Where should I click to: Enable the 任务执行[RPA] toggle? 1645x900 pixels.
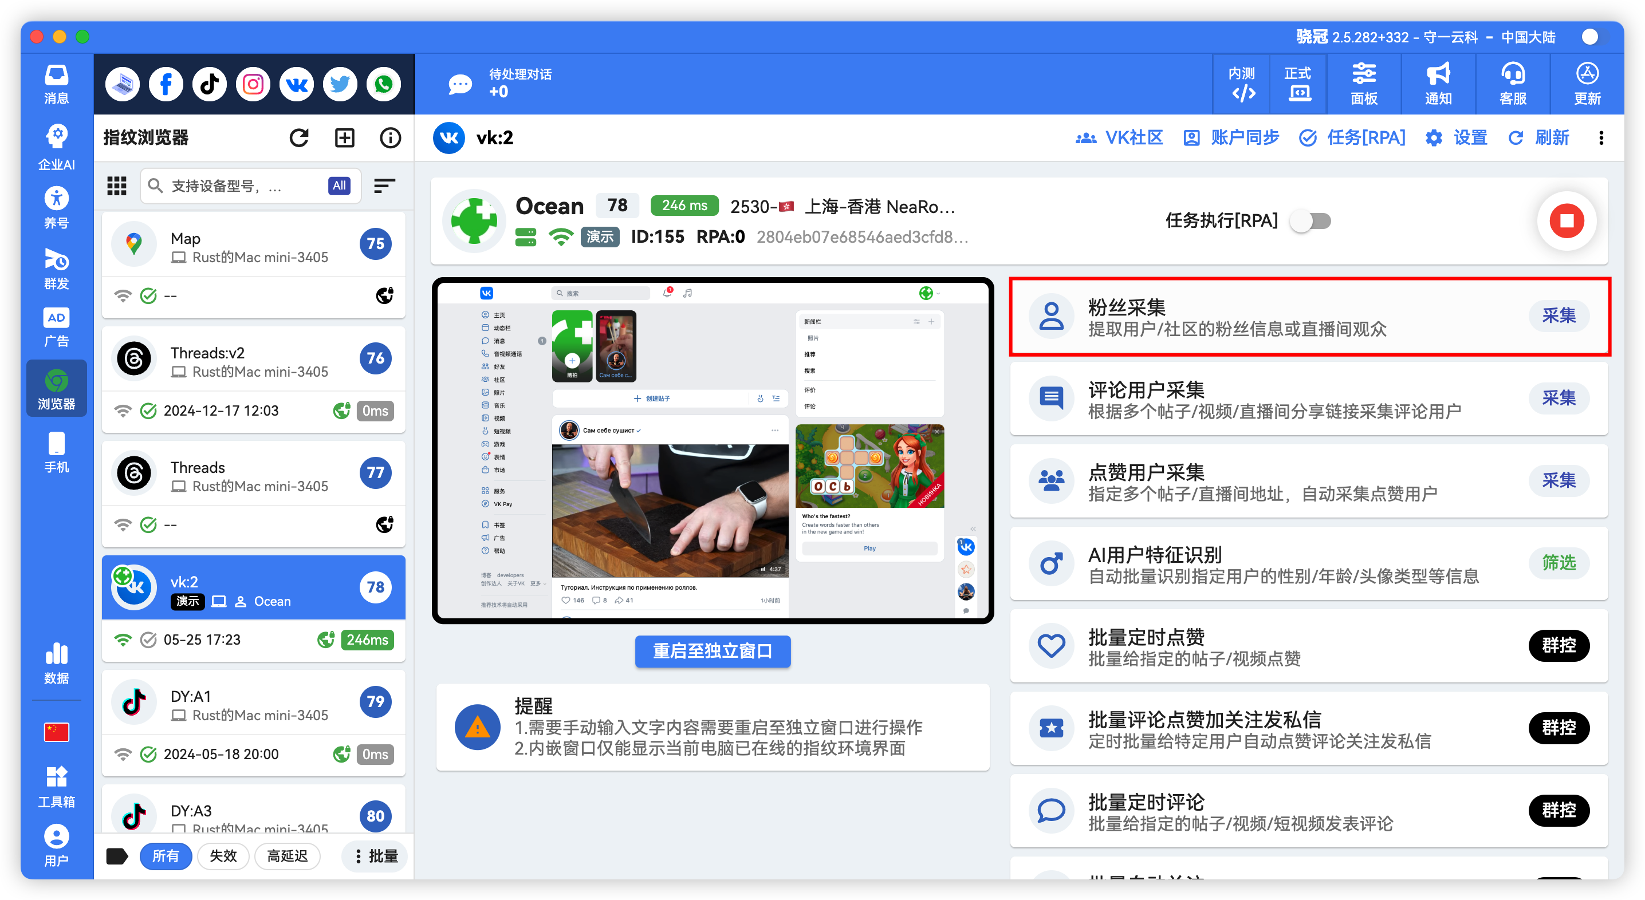tap(1310, 221)
